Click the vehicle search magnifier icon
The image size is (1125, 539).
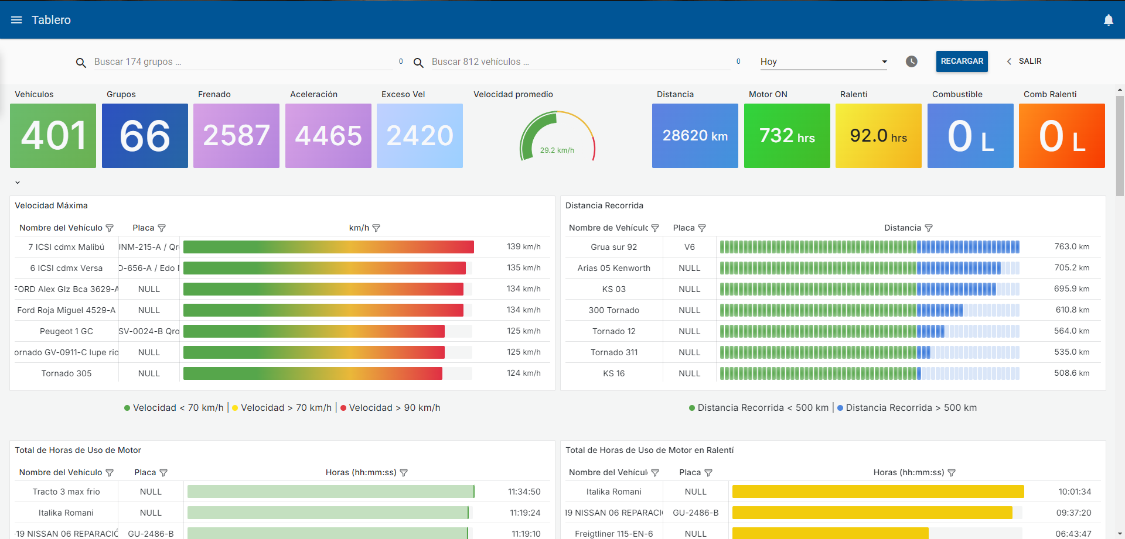point(418,63)
